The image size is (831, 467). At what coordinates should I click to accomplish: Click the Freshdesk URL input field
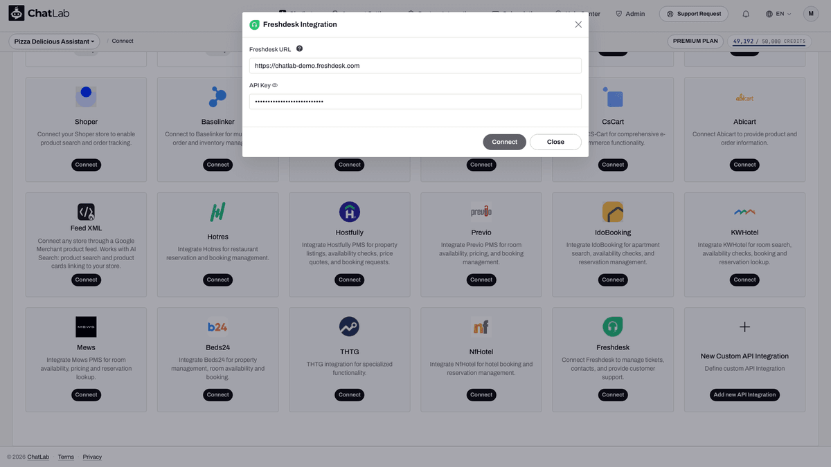point(415,66)
